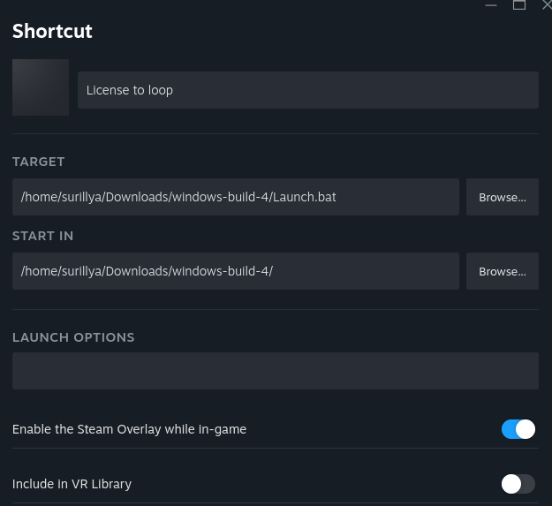Disable the Steam Overlay in-game toggle
This screenshot has height=506, width=552.
click(x=518, y=429)
